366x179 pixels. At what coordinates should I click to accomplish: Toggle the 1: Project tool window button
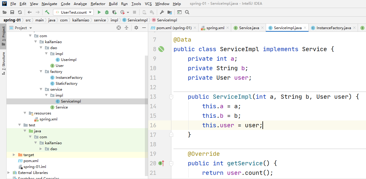coord(3,36)
